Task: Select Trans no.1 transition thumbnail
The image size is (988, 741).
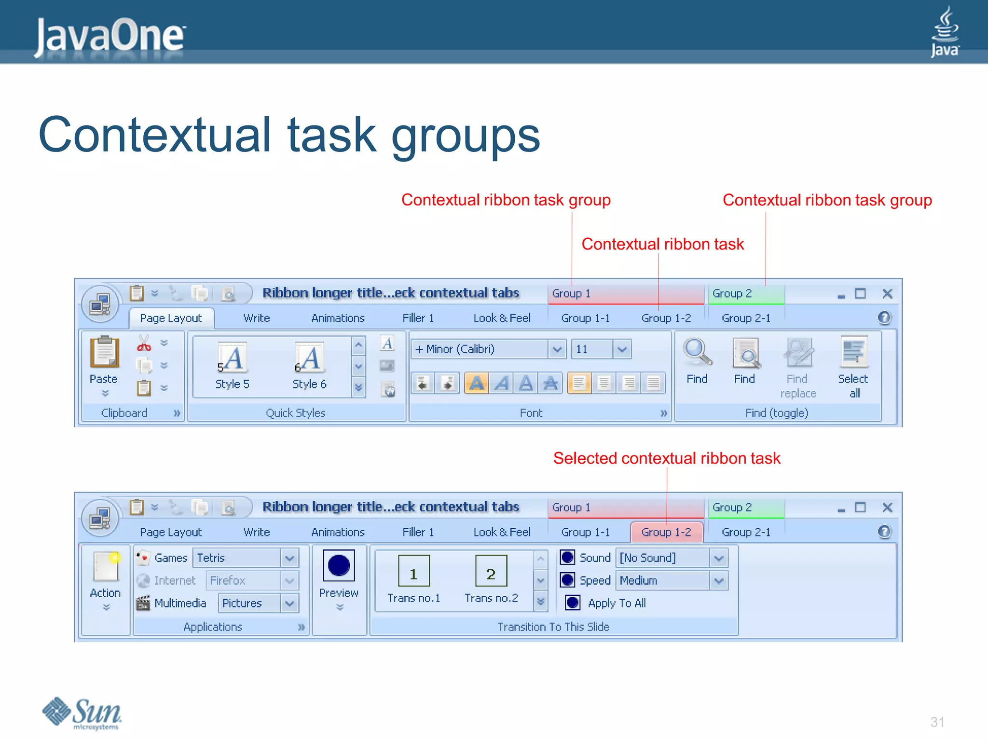Action: point(414,580)
